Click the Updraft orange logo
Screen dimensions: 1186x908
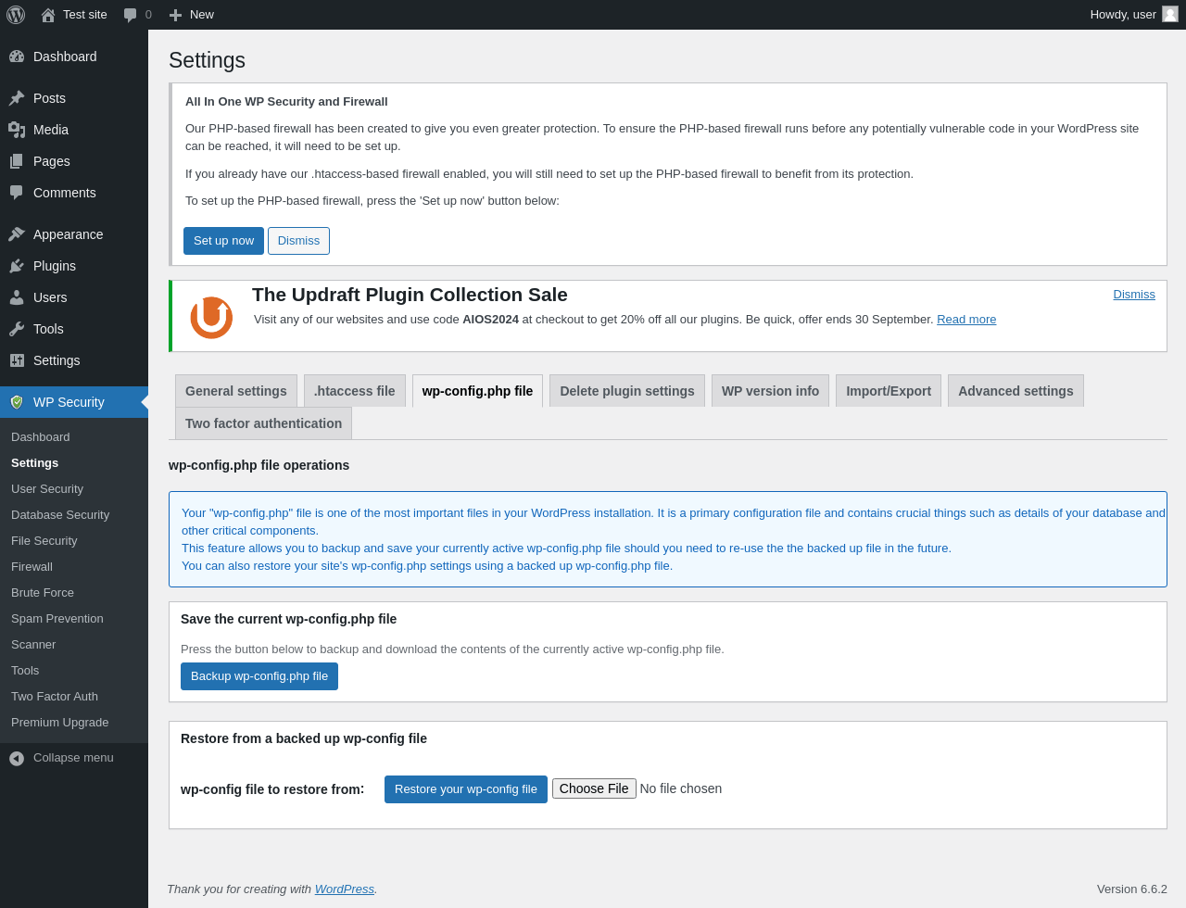(x=211, y=317)
